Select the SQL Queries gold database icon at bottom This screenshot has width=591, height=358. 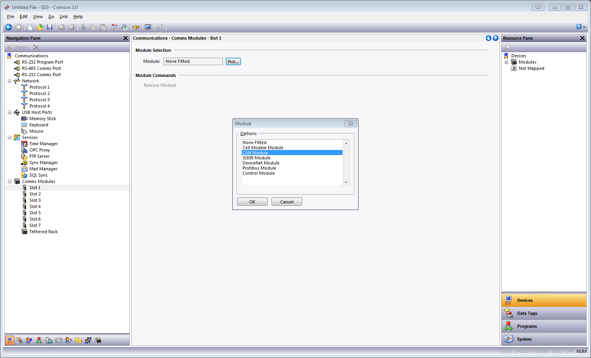tap(78, 340)
